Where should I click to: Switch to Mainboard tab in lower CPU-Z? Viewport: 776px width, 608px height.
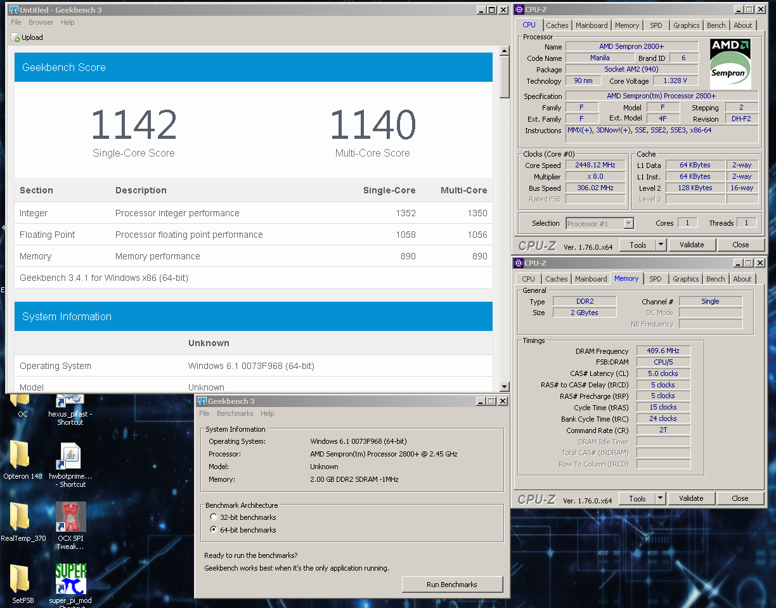[x=591, y=279]
